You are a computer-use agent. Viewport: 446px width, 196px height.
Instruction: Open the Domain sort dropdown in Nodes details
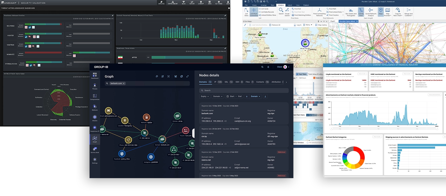coord(255,96)
